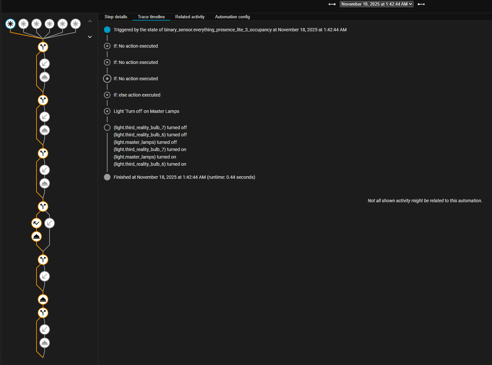
Task: Open the sixth, bottom If branch node
Action: [43, 313]
